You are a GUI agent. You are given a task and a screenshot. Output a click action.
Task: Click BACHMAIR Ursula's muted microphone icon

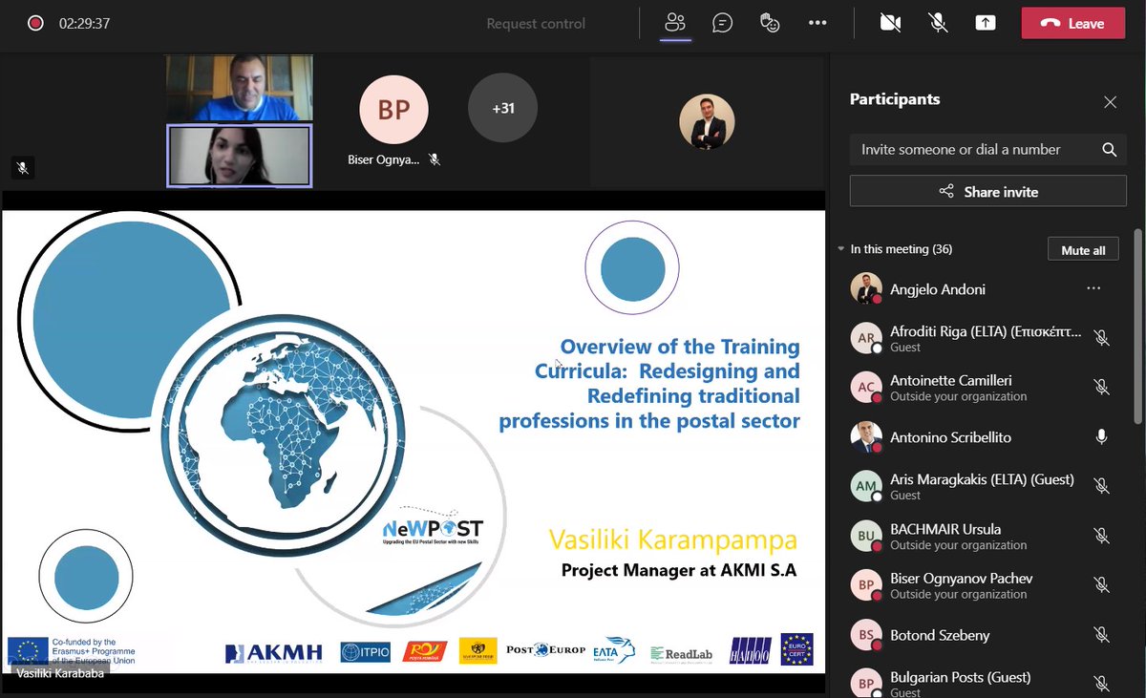coord(1101,536)
